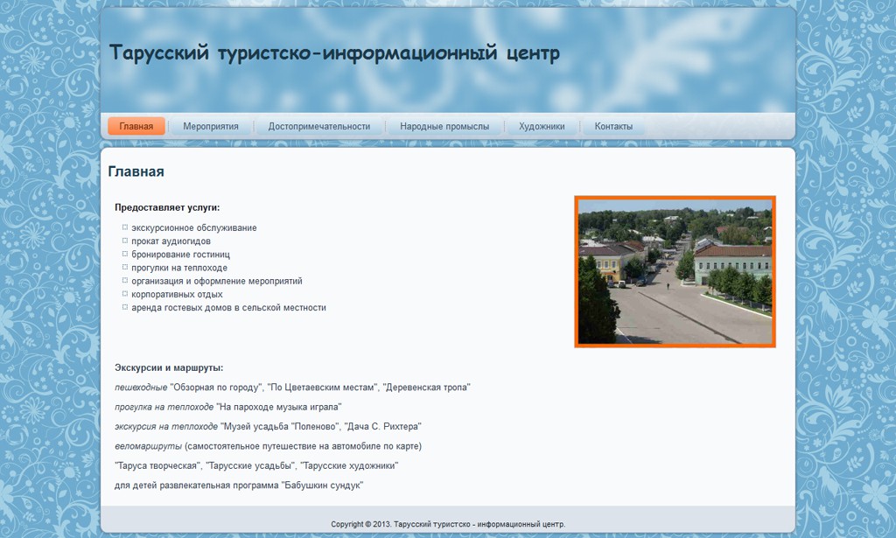Image resolution: width=896 pixels, height=538 pixels.
Task: Click the site title Тарусский туристско-информационный центр
Action: (334, 53)
